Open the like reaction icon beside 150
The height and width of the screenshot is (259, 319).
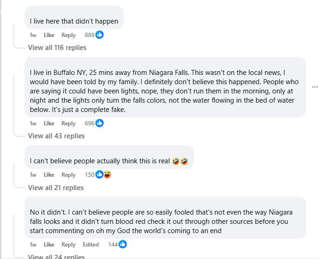tap(99, 174)
